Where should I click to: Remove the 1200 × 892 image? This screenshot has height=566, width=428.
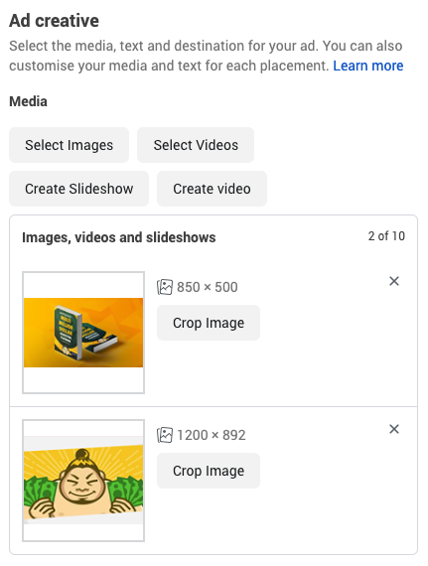(x=394, y=429)
